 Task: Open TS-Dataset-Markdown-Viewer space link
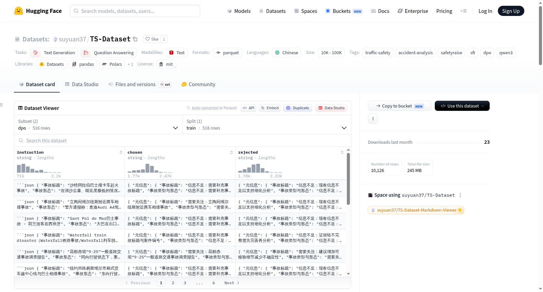[416, 210]
